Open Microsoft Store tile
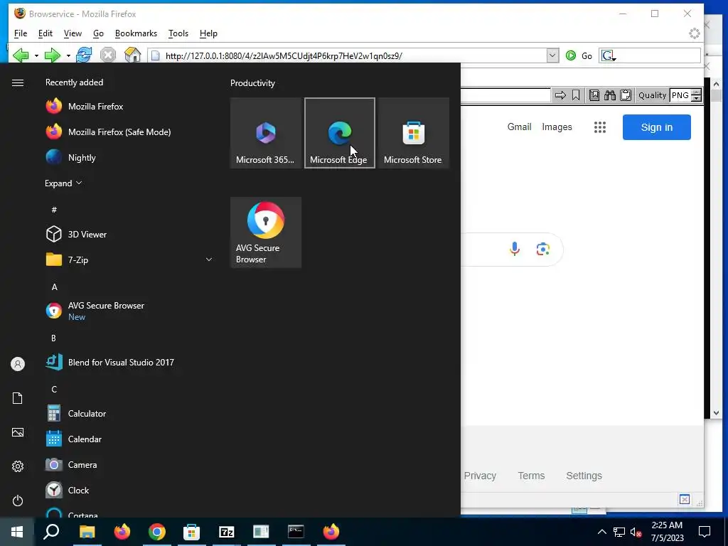The image size is (728, 546). click(x=413, y=133)
